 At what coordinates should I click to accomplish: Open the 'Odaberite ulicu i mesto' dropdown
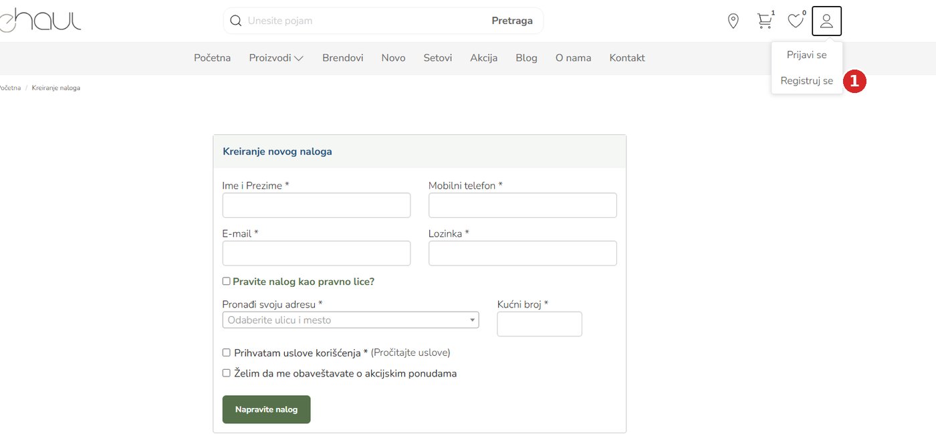(x=350, y=320)
